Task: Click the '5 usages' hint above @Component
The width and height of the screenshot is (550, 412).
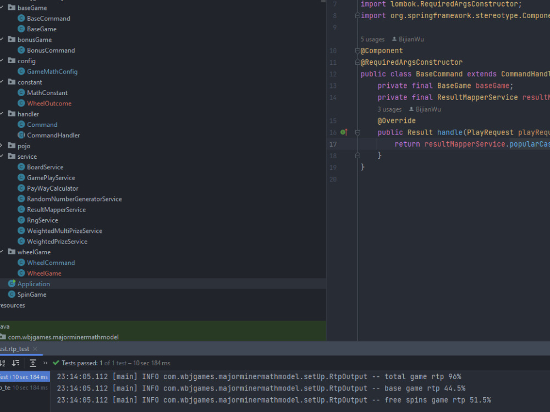Action: [372, 39]
